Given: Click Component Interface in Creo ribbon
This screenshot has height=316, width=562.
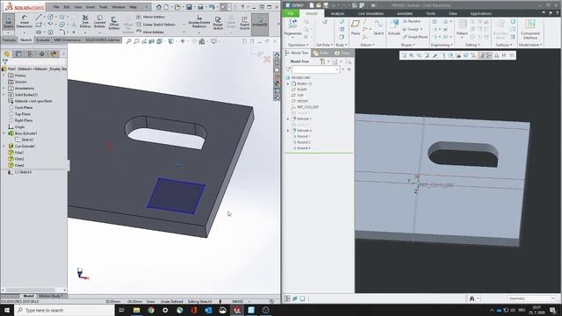Looking at the screenshot, I should click(x=530, y=29).
